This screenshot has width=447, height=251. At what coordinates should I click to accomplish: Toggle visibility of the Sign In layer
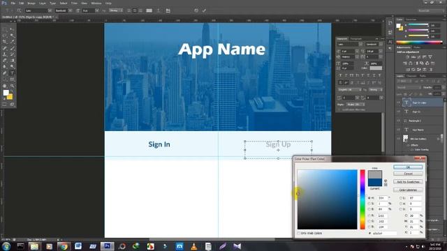(x=399, y=112)
